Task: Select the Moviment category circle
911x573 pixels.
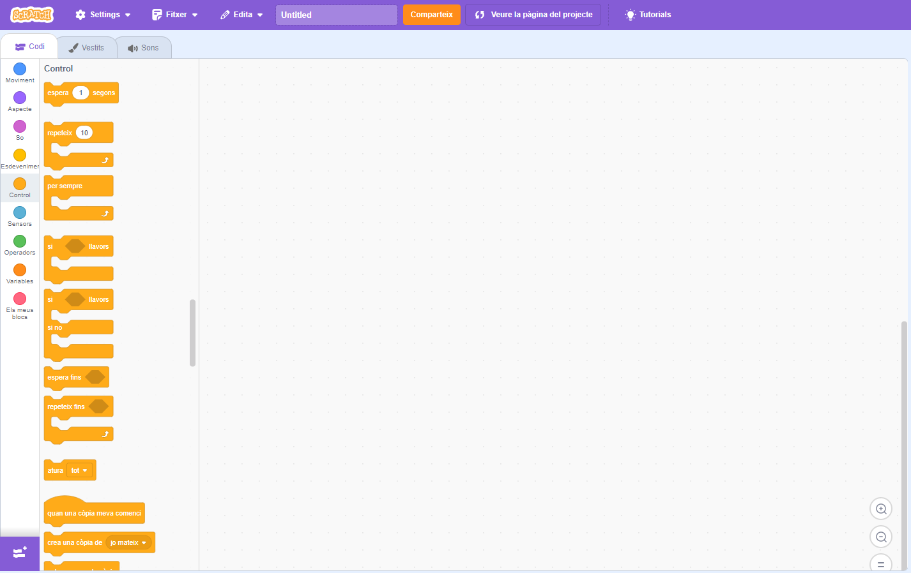Action: click(x=20, y=69)
